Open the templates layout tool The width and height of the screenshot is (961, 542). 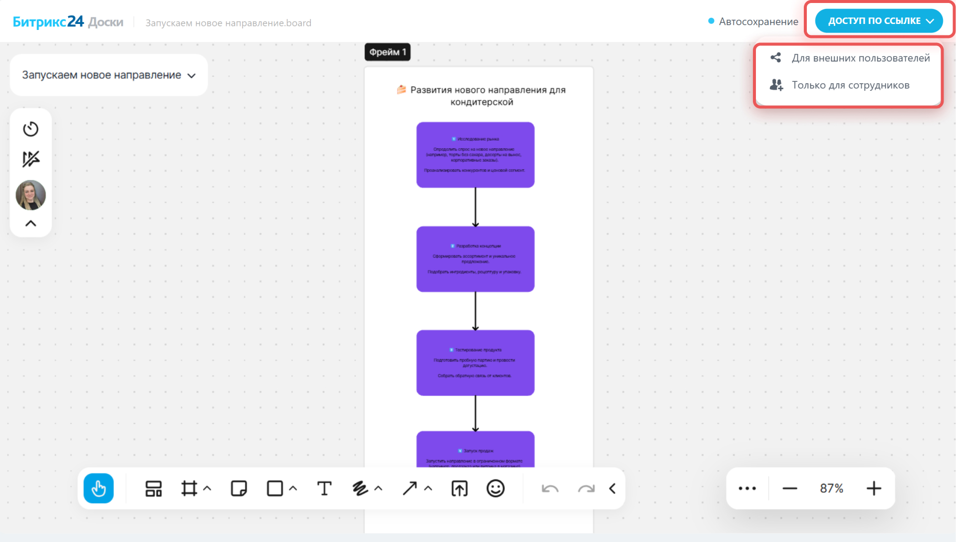click(x=153, y=488)
